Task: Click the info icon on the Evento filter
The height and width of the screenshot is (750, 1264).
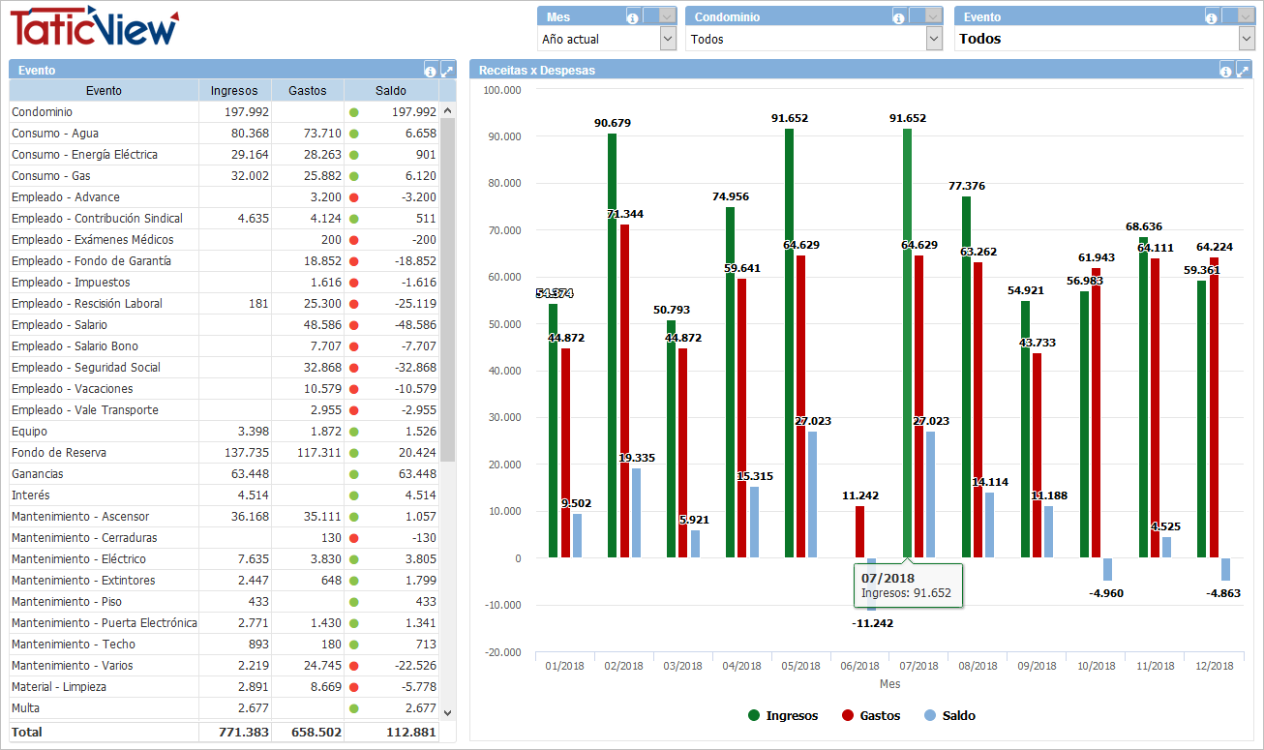Action: coord(1212,16)
